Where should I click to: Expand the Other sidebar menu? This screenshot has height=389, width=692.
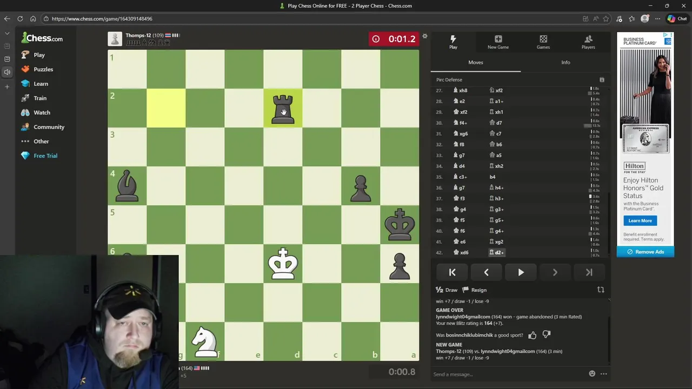[x=35, y=141]
